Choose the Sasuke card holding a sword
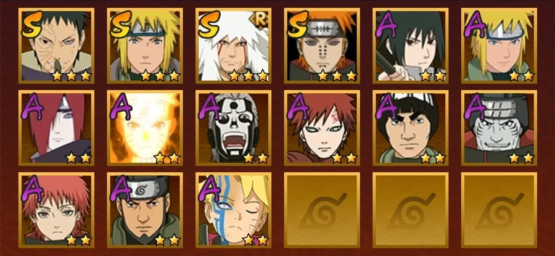Screen dimensions: 555x256 pos(410,46)
